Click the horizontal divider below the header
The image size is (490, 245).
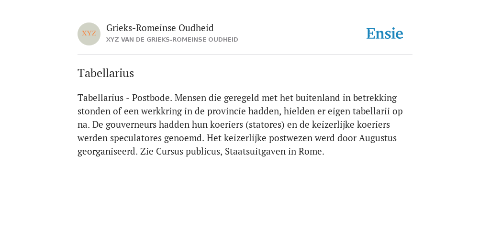tap(245, 55)
